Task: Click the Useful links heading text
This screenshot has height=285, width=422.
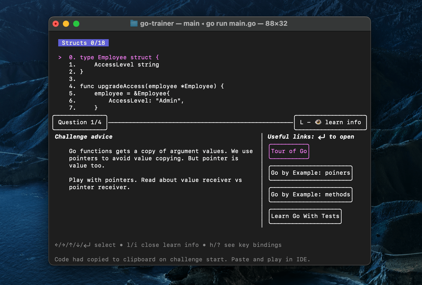Action: click(291, 137)
